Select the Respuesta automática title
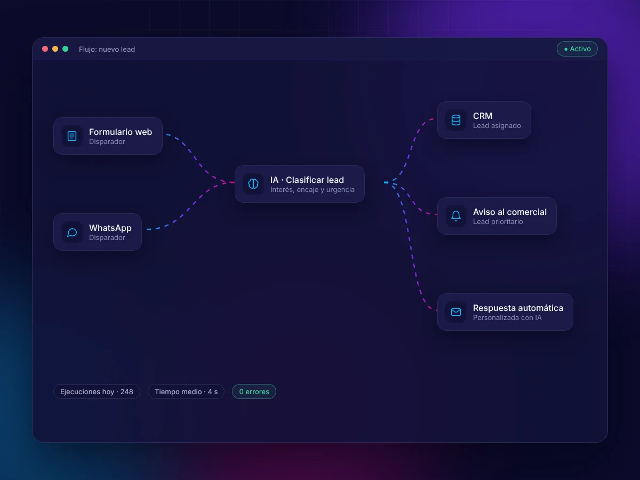This screenshot has width=640, height=480. coord(518,308)
